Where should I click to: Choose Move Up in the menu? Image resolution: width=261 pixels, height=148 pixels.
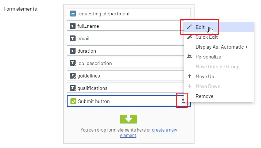coord(205,76)
